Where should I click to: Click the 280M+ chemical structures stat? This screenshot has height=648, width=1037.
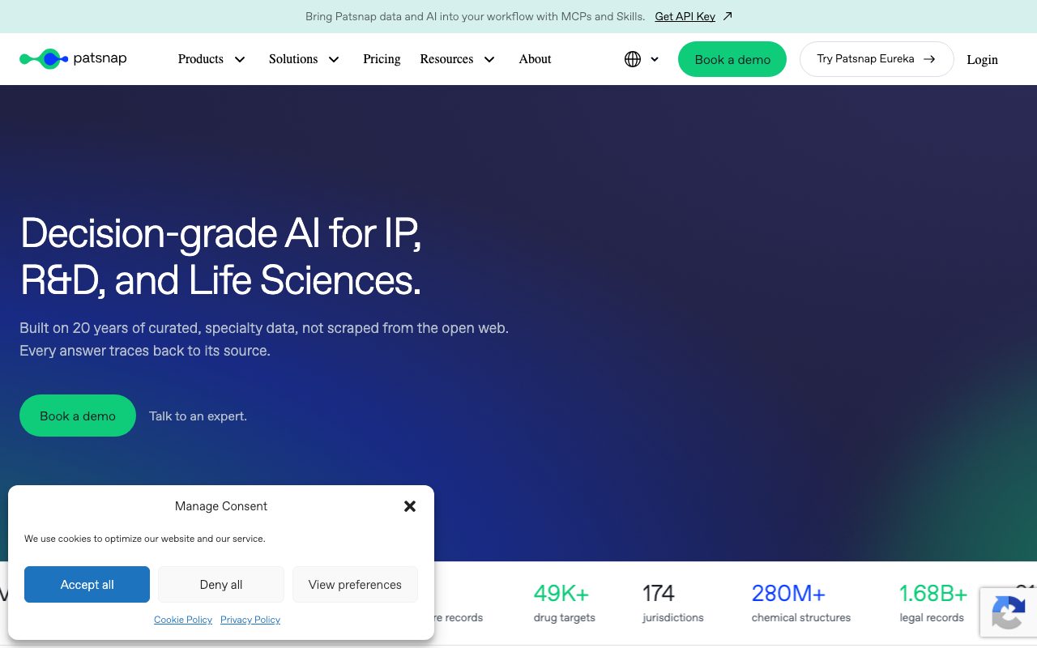pos(801,604)
